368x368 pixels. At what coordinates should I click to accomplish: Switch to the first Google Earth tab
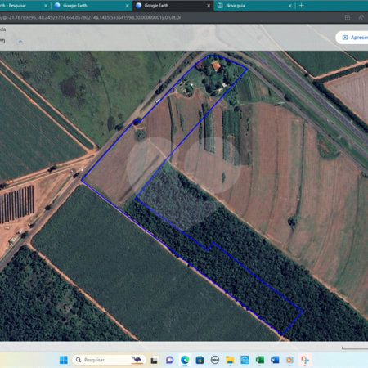(x=92, y=6)
